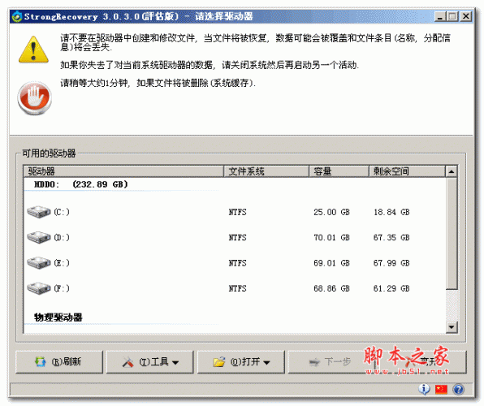Sort by 驱动器 column header
This screenshot has width=484, height=406.
[x=123, y=171]
